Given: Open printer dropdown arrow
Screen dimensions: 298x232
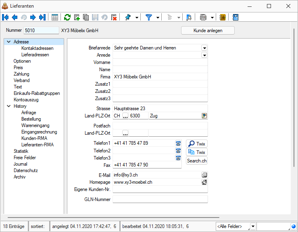Looking at the screenshot, I should coord(212,18).
